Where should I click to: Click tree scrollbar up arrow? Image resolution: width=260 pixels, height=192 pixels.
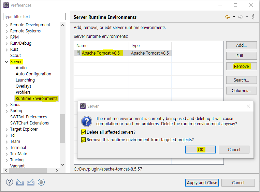click(62, 25)
